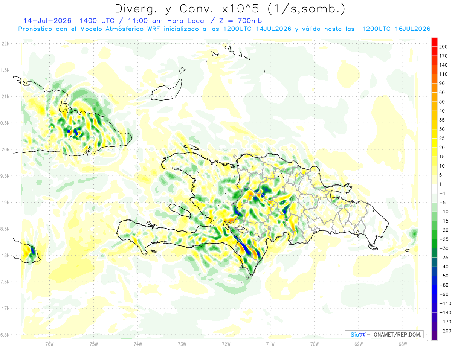This screenshot has height=349, width=452.
Task: Click the green swatch between -20 and -25
Action: [x=435, y=235]
